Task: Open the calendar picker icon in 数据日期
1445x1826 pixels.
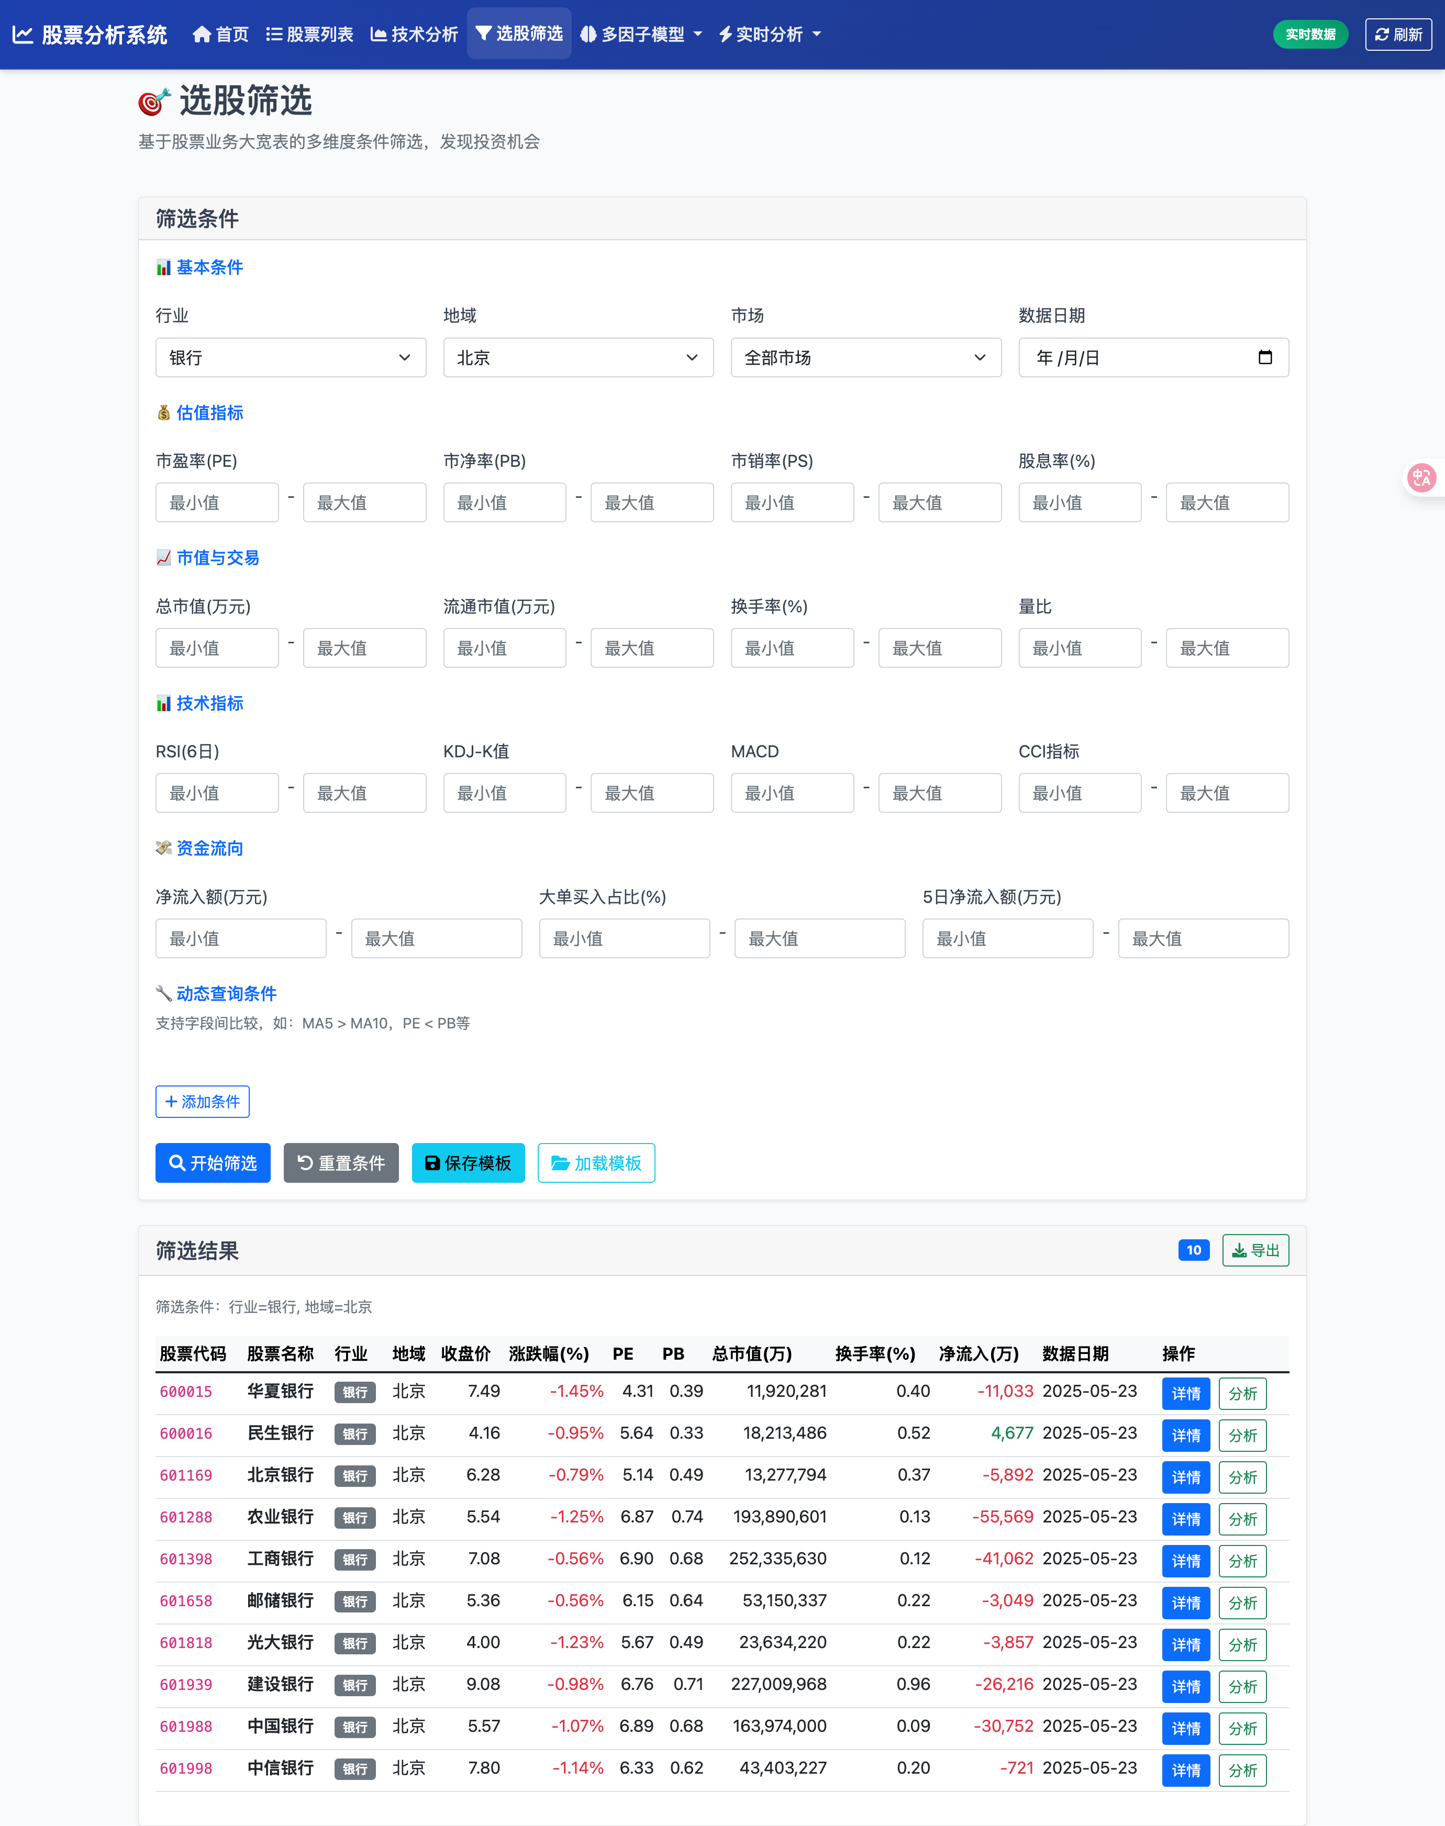Action: [1265, 357]
